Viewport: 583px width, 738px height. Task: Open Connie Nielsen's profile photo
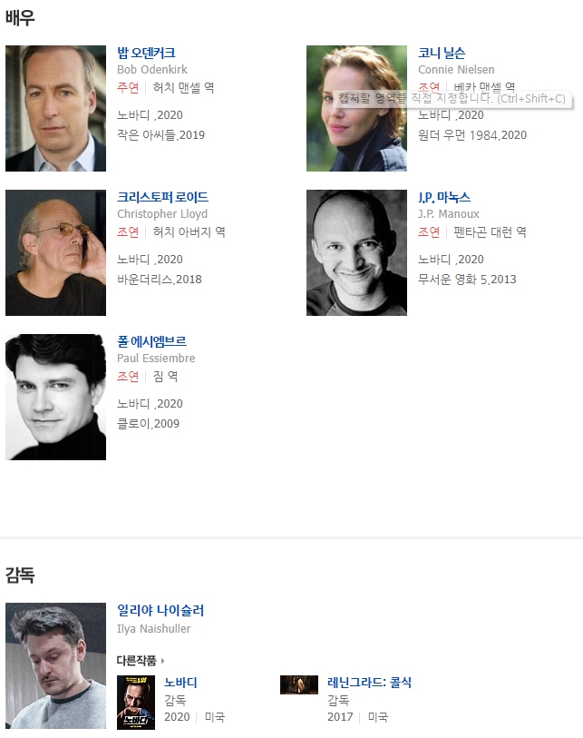click(x=356, y=108)
